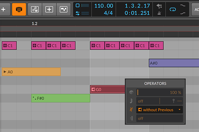The height and width of the screenshot is (132, 199).
Task: Click the 4/4 time signature field
Action: (x=108, y=13)
